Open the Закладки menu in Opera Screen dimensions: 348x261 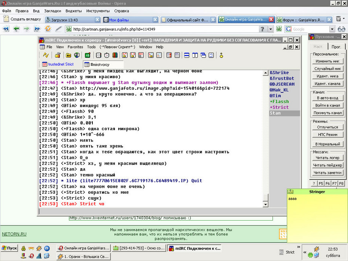point(53,11)
